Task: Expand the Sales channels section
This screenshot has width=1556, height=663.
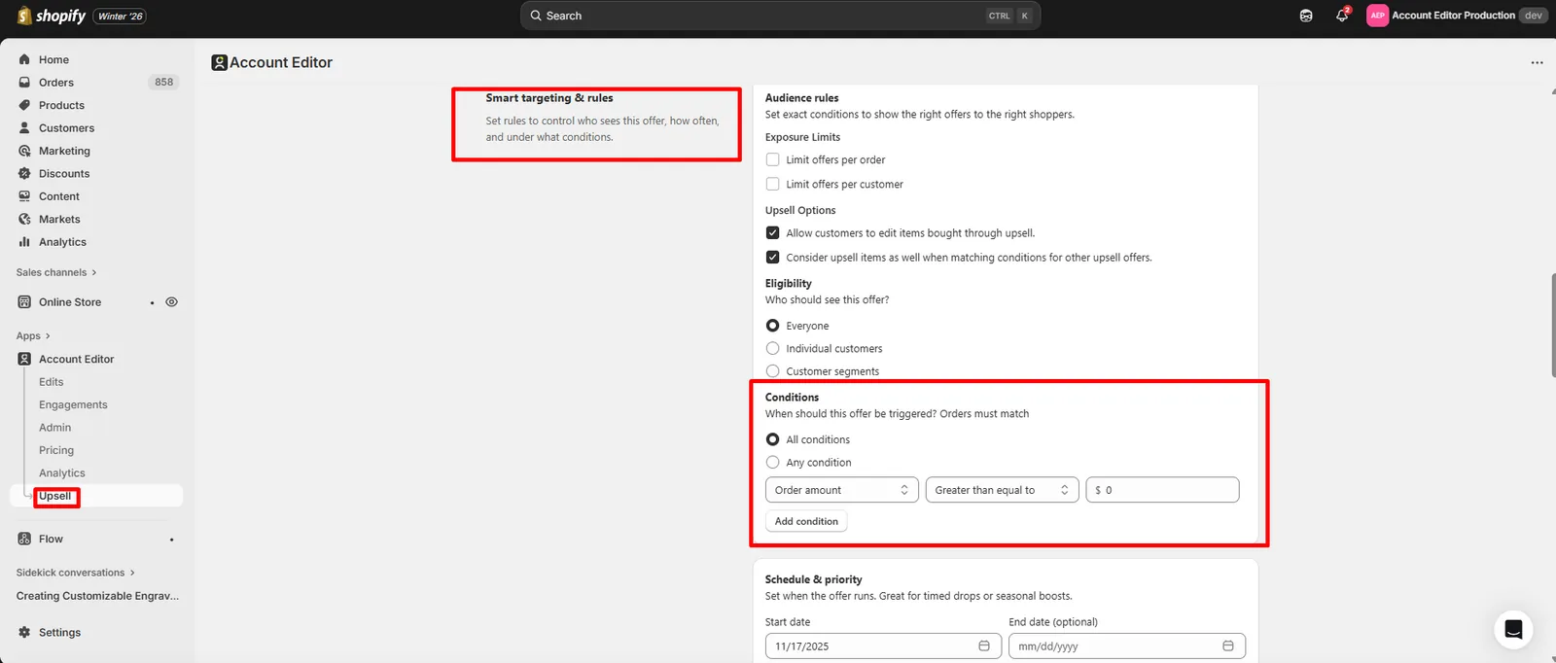Action: point(56,272)
